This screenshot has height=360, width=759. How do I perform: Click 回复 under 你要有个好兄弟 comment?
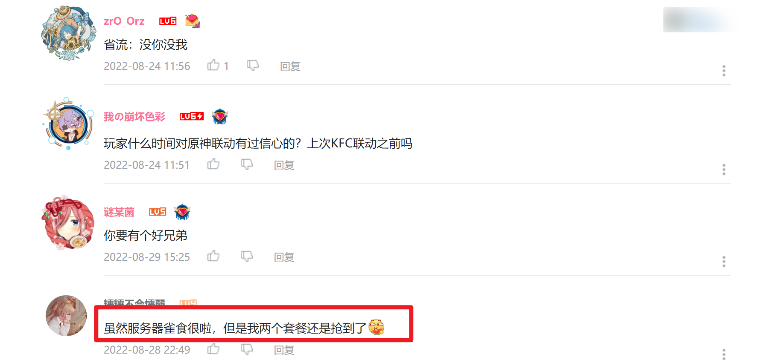[x=284, y=257]
